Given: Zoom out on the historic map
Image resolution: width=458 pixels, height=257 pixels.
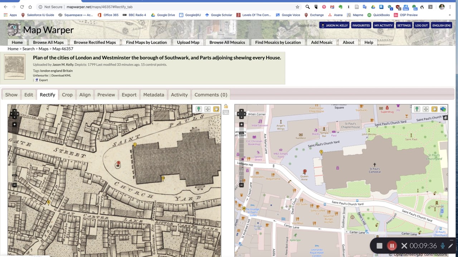Looking at the screenshot, I should (x=14, y=185).
